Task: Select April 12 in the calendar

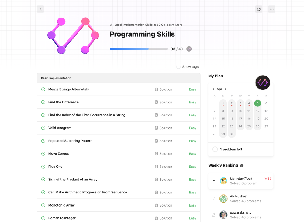Action: [257, 111]
